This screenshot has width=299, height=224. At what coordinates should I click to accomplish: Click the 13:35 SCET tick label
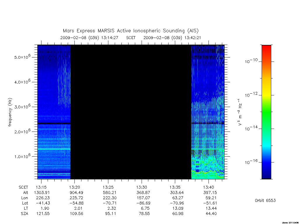coord(175,187)
